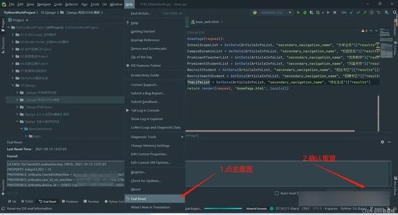Open Git history clock icon
Screen dimensions: 398x215
coord(372,12)
